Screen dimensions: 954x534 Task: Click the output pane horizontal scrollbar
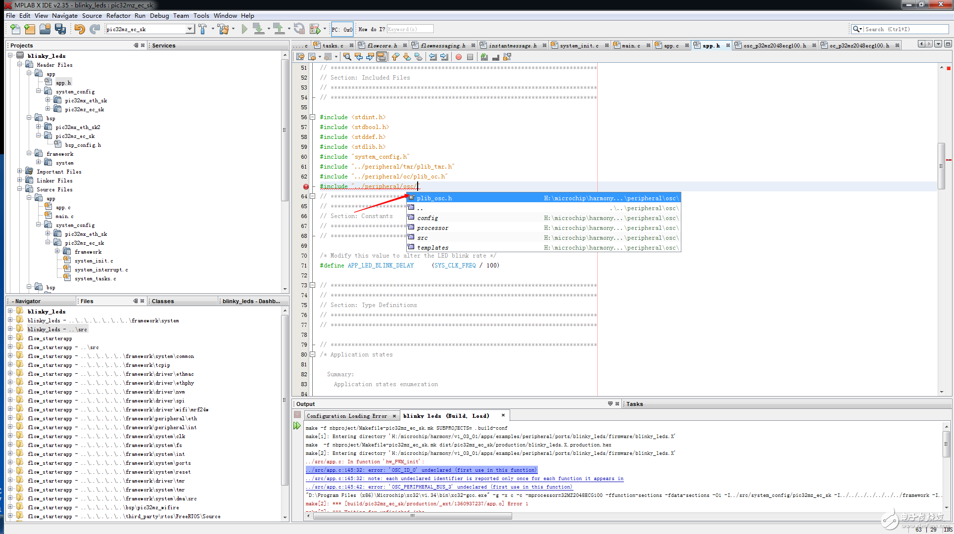click(412, 516)
